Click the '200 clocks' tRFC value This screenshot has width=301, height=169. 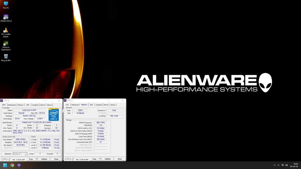[101, 139]
